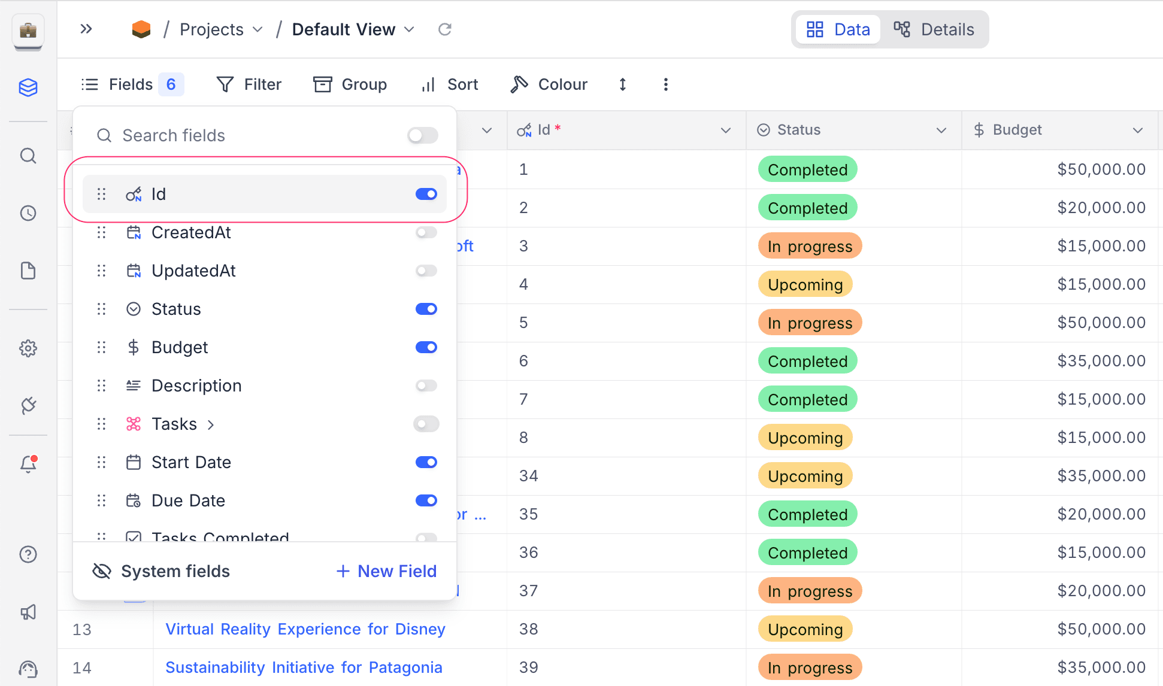Open Virtual Reality Experience for Disney link
The image size is (1163, 686).
(x=305, y=629)
